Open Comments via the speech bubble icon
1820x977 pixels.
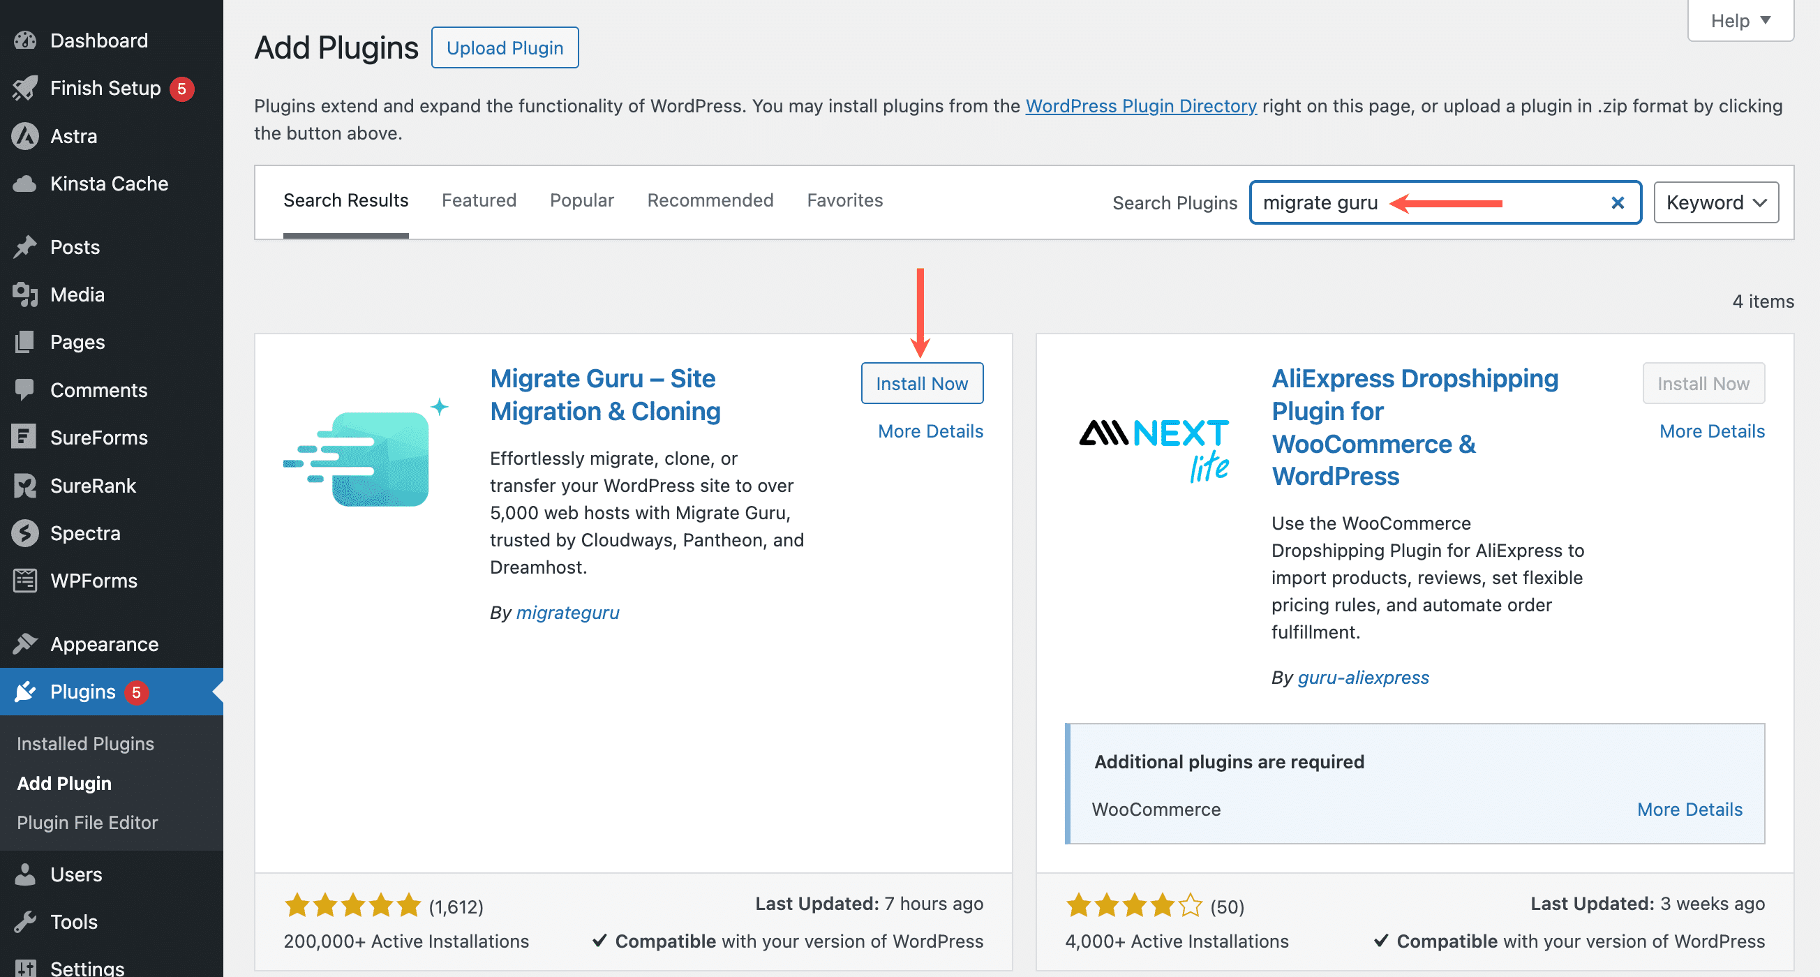[24, 389]
